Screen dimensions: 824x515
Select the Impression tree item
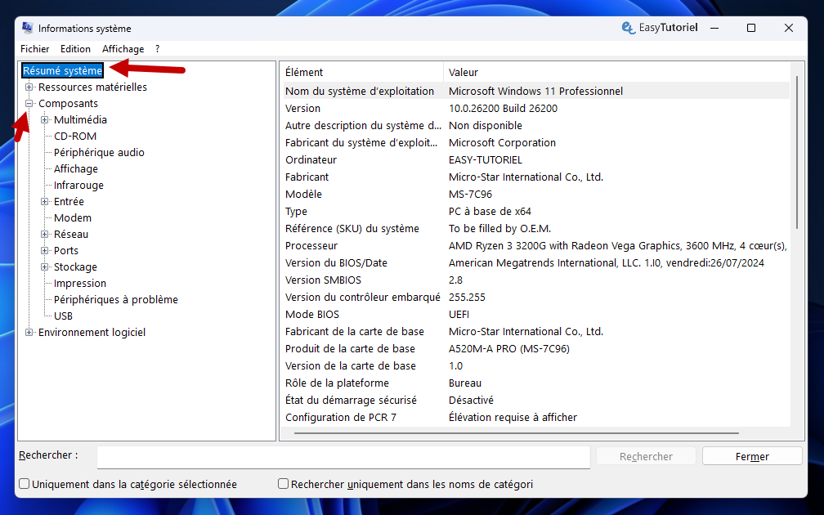coord(80,283)
